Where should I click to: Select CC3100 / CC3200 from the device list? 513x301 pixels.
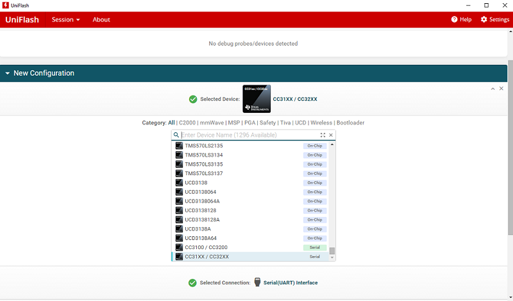(206, 248)
